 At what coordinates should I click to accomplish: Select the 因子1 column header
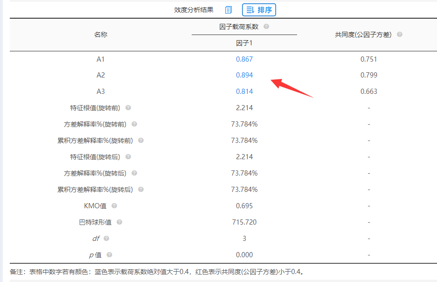[244, 43]
